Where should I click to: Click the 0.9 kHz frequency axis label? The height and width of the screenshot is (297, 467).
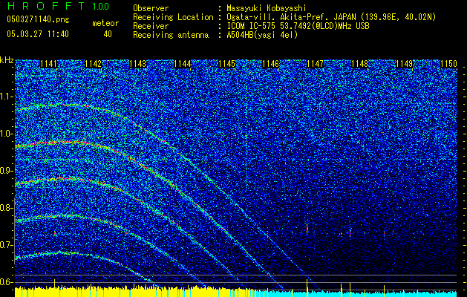pyautogui.click(x=7, y=171)
